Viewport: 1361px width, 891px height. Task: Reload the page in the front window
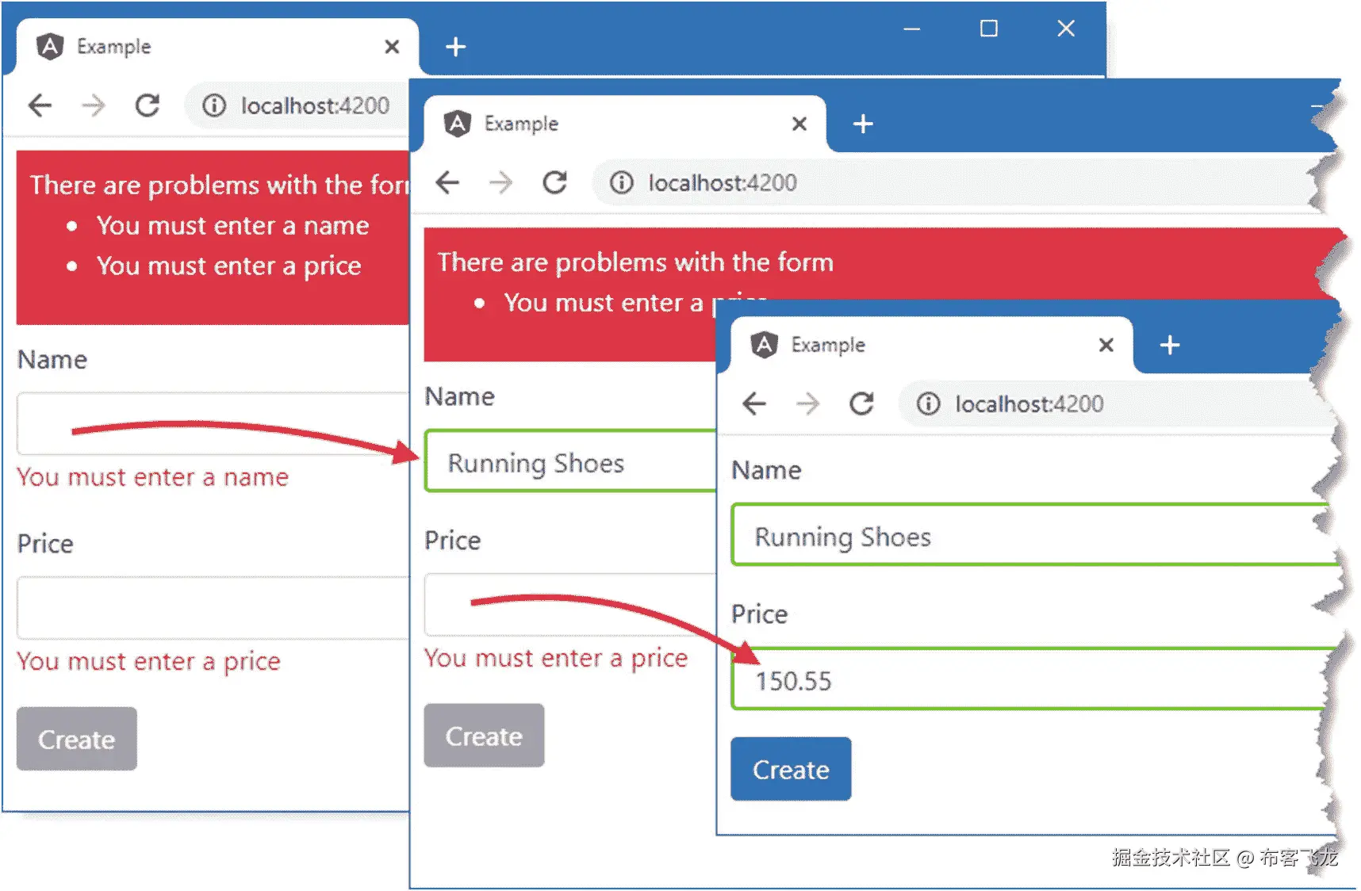[x=862, y=404]
